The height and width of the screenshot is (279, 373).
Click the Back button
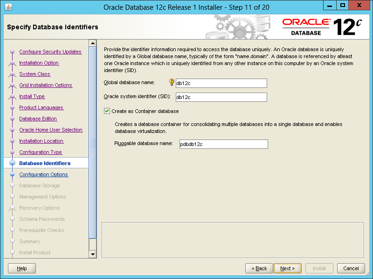point(259,268)
